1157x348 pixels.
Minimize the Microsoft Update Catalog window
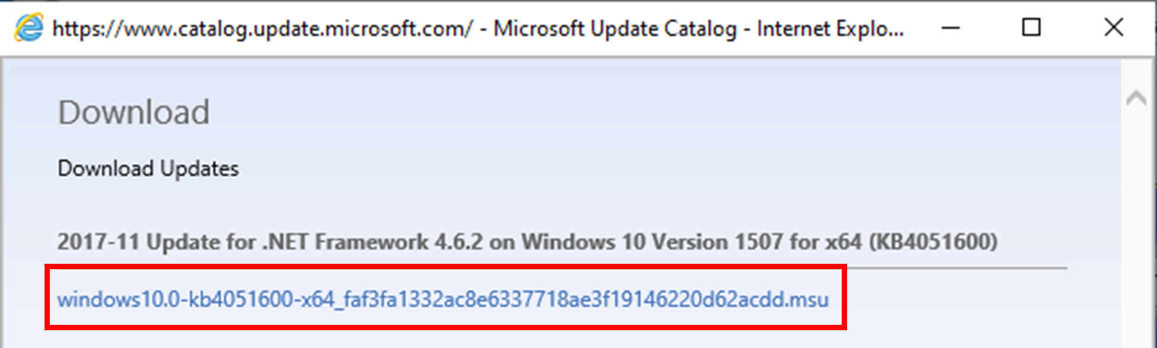click(950, 28)
